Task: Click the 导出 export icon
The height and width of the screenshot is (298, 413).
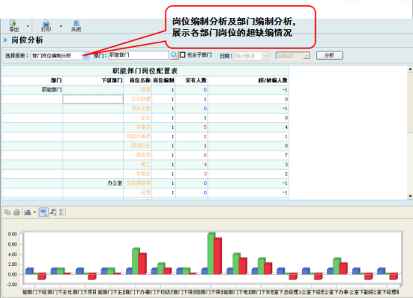Action: (13, 26)
